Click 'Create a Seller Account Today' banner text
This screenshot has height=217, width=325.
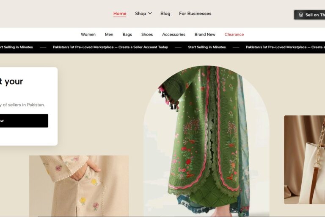click(143, 47)
